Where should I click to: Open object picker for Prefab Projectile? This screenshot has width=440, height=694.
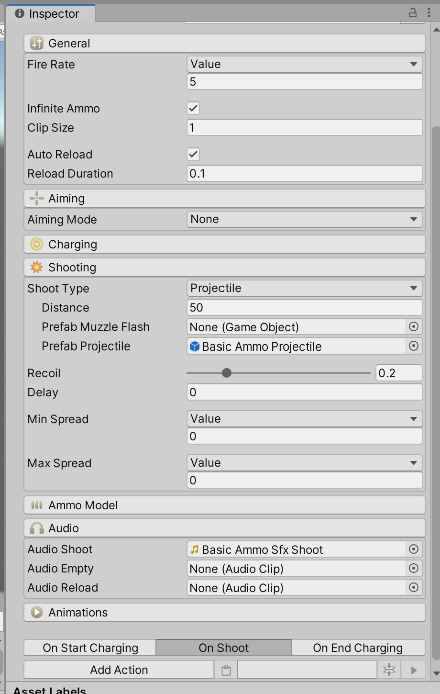click(414, 346)
